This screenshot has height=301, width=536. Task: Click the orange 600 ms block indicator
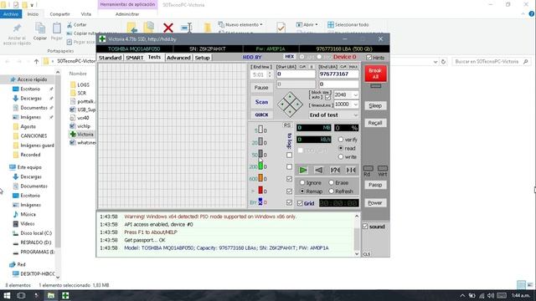pos(260,178)
